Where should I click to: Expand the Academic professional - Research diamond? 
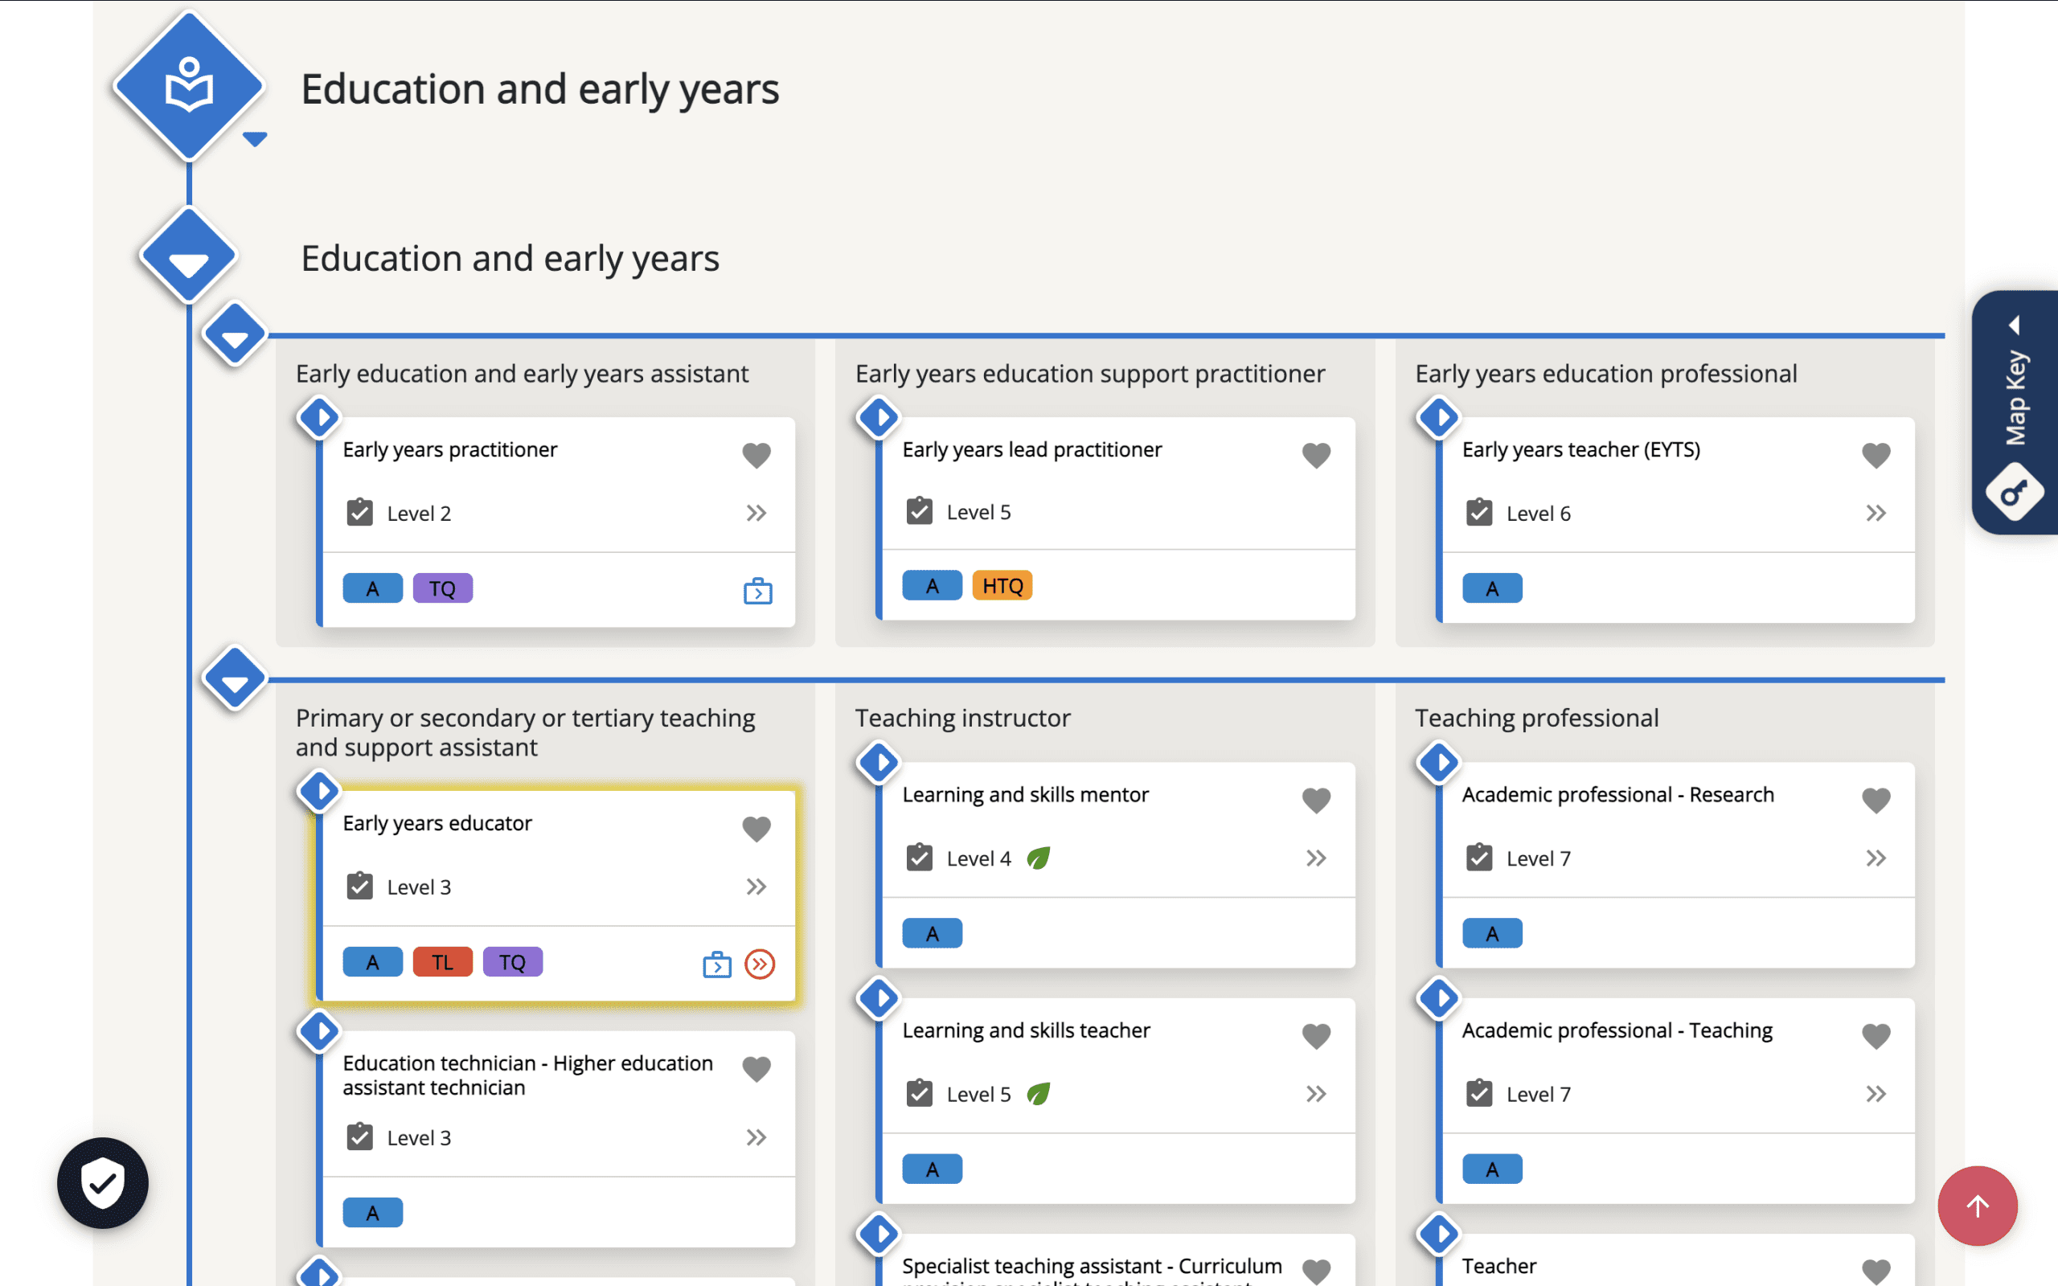click(1439, 762)
